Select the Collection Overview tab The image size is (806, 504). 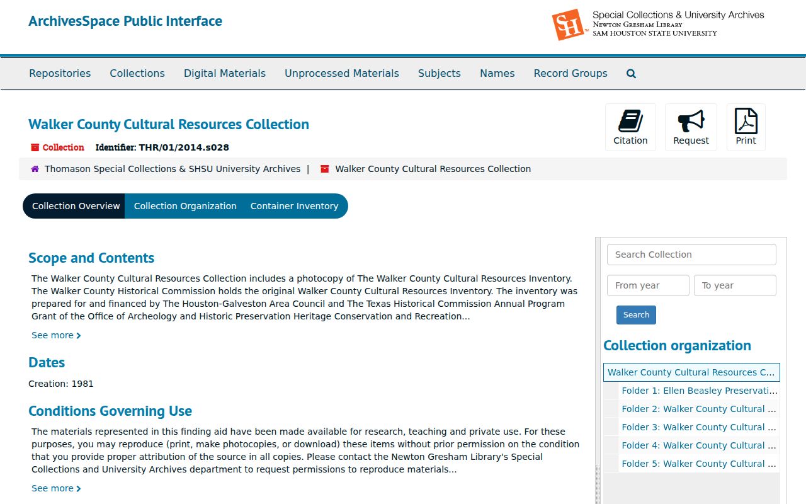74,206
